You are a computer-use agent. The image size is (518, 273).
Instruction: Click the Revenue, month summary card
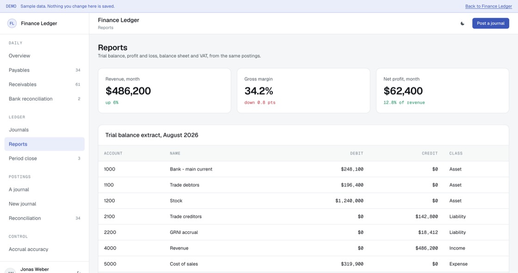click(x=165, y=91)
